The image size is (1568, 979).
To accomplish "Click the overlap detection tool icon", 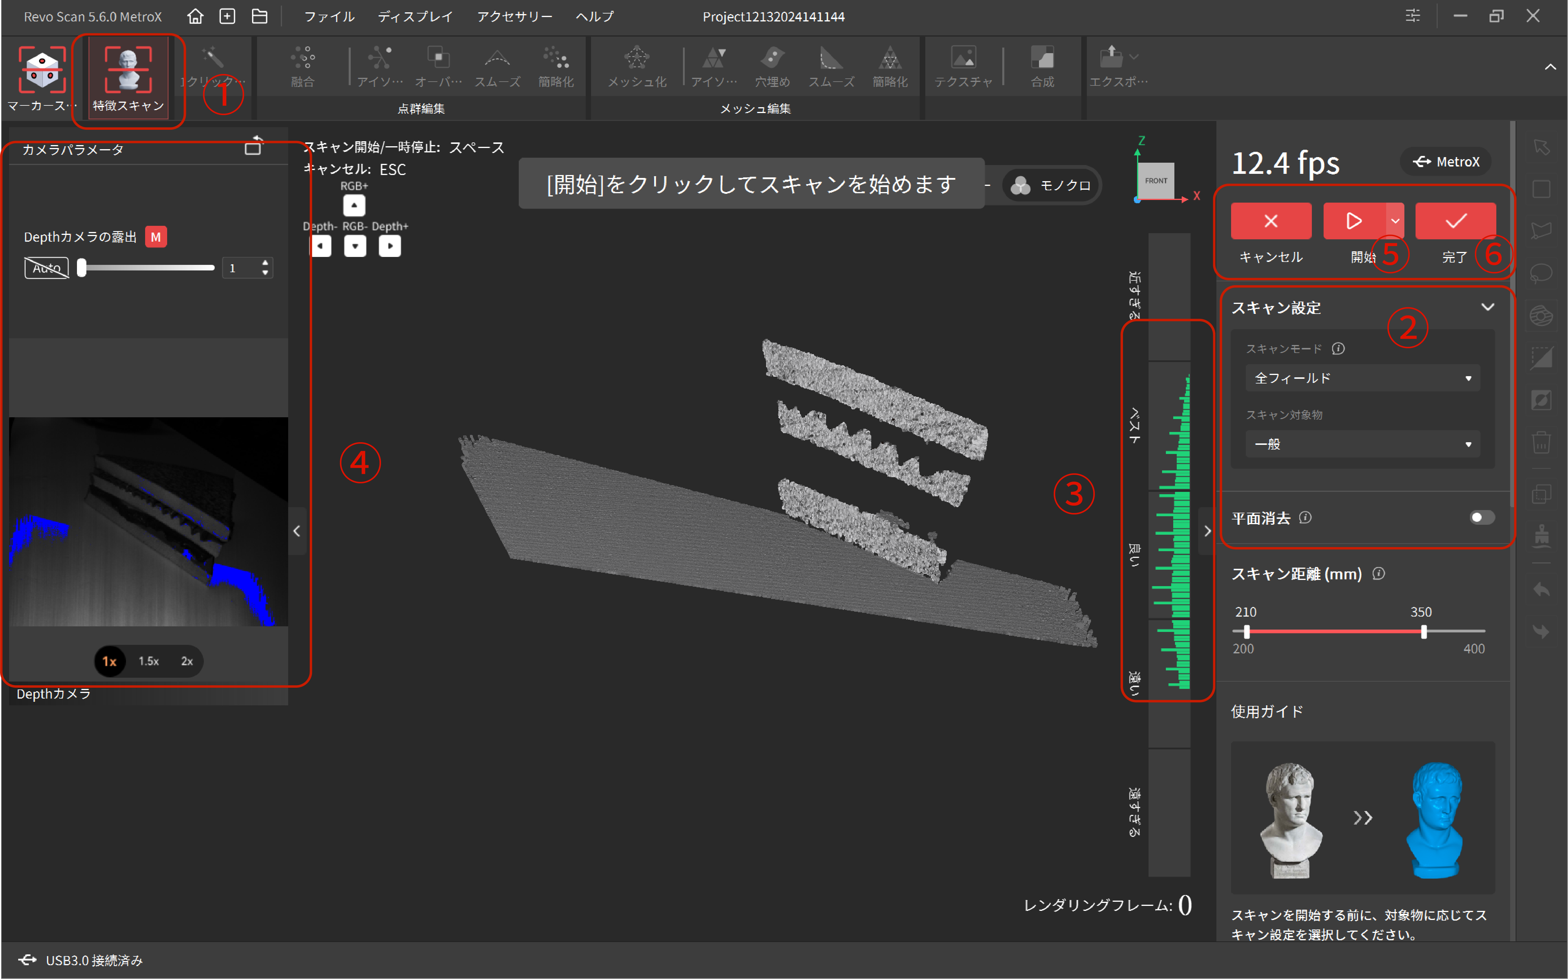I will coord(439,58).
